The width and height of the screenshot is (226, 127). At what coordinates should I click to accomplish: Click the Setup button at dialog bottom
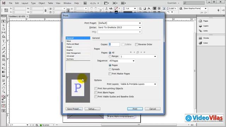point(93,109)
